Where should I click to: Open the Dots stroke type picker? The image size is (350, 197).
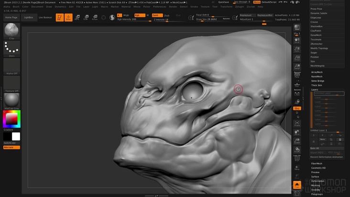point(11,48)
